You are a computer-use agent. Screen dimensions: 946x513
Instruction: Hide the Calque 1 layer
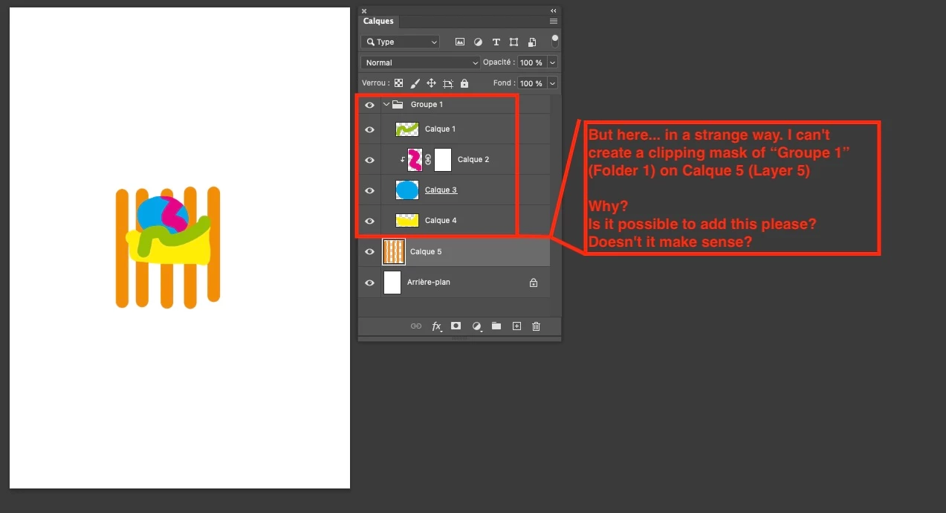(369, 129)
